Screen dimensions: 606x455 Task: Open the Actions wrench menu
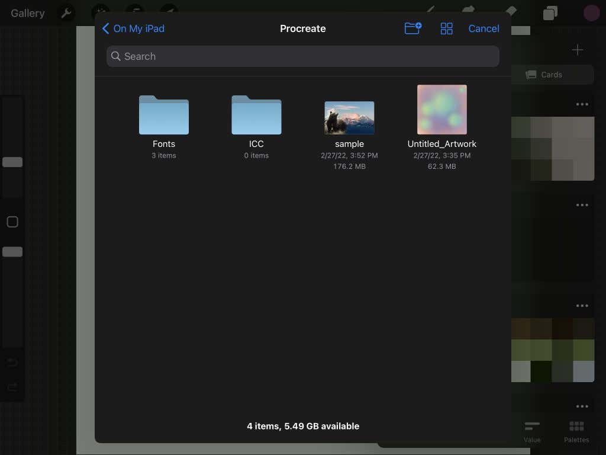pos(66,12)
